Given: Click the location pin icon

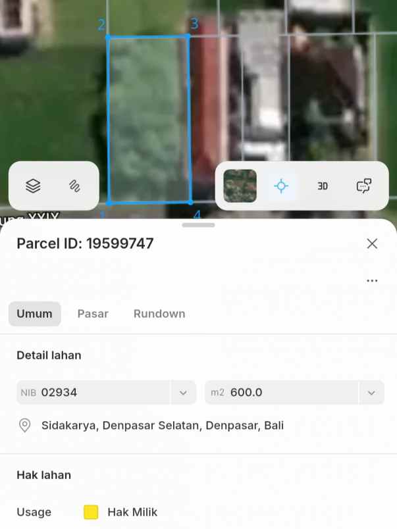Looking at the screenshot, I should pos(24,426).
